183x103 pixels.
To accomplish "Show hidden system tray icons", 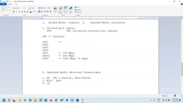I will [151, 100].
